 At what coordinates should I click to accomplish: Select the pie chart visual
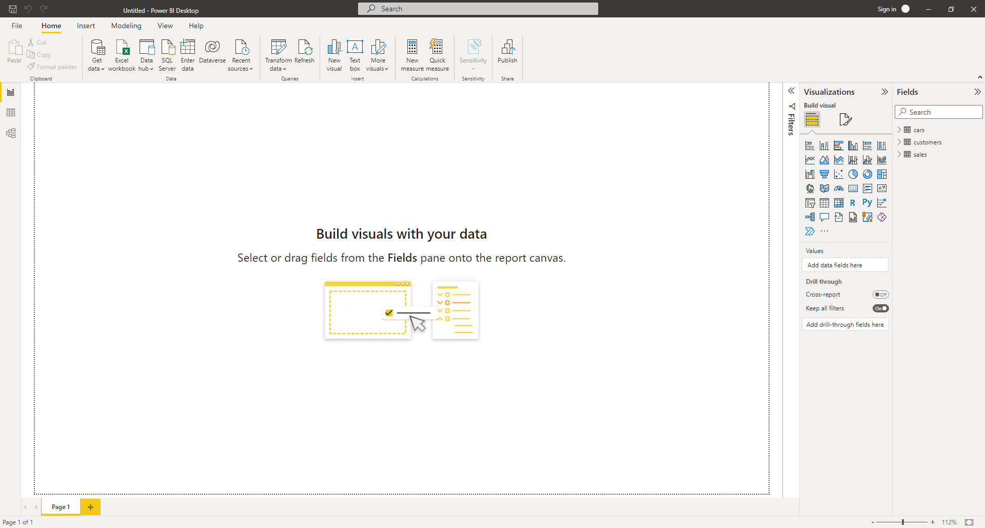(x=853, y=174)
